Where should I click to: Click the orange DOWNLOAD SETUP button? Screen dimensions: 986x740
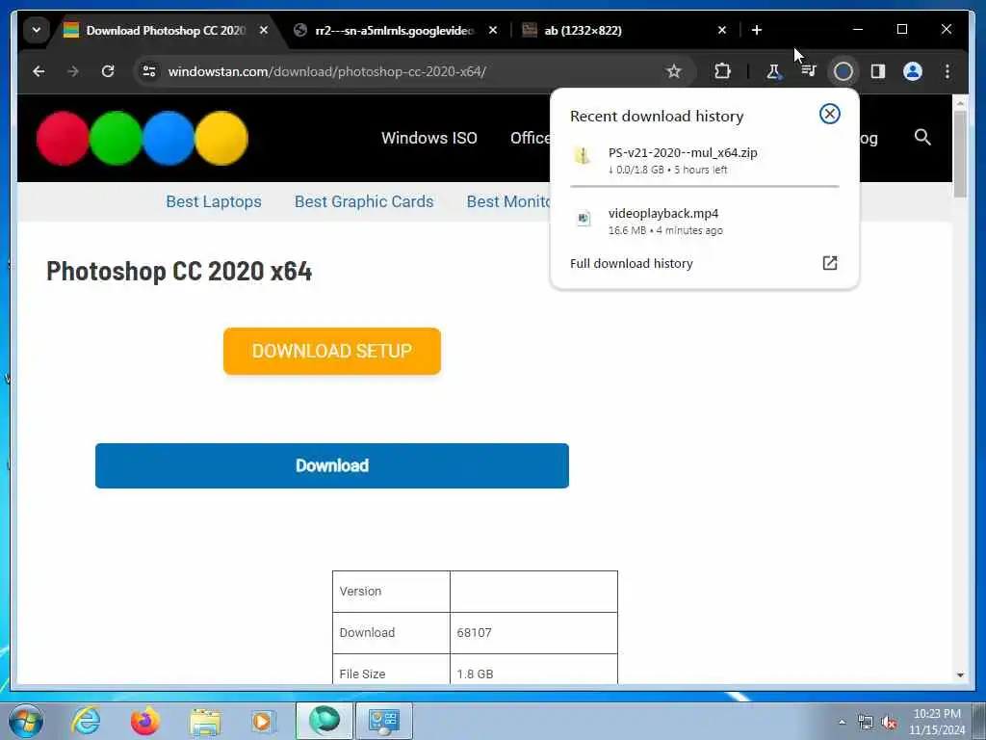pyautogui.click(x=332, y=351)
